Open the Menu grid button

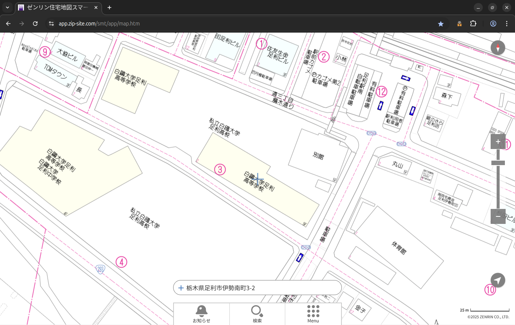(313, 314)
